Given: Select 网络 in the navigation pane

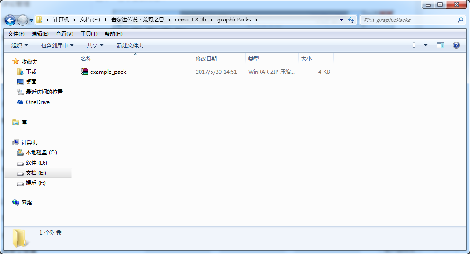Looking at the screenshot, I should click(x=27, y=203).
